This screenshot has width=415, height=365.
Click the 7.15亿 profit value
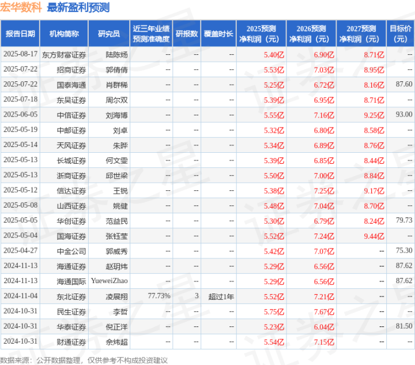tap(324, 341)
